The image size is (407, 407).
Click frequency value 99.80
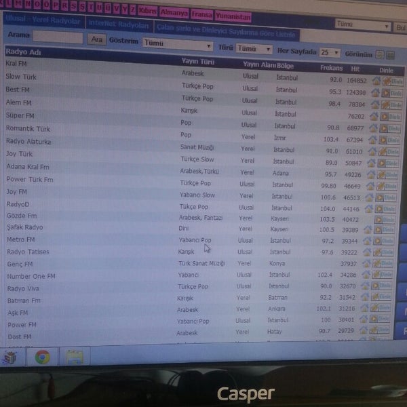[x=328, y=186]
